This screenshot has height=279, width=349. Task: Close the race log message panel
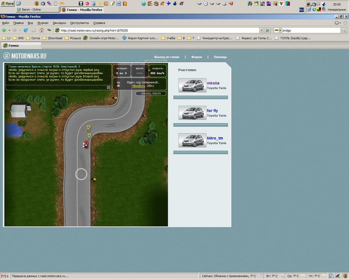(108, 87)
